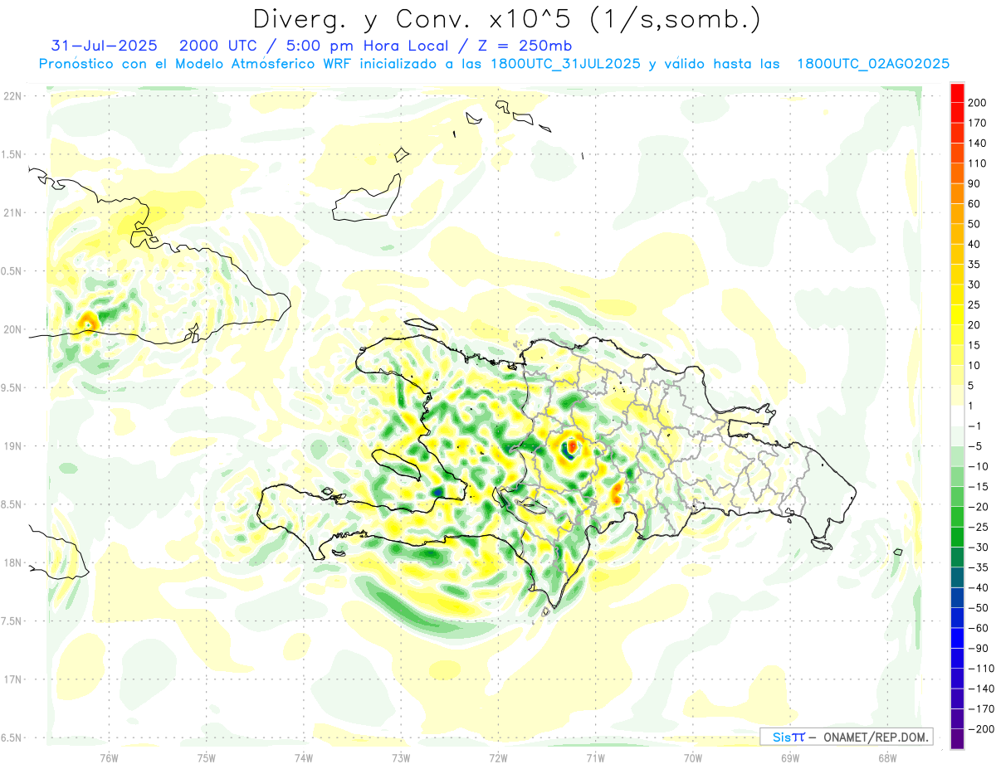
Task: Click the '18N' latitude label
Action: 12,562
